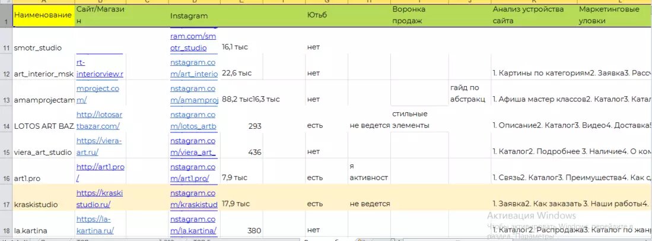Viewport: 652px width, 241px height.
Task: Open the Instagram link for art1.pro
Action: [193, 173]
